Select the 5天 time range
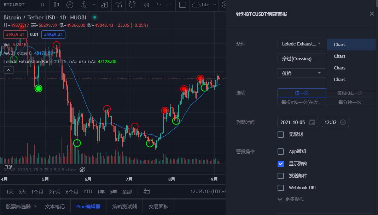This screenshot has height=215, width=378. [22, 192]
